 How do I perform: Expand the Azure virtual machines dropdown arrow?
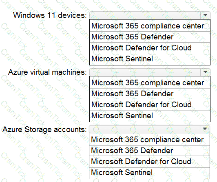205,72
